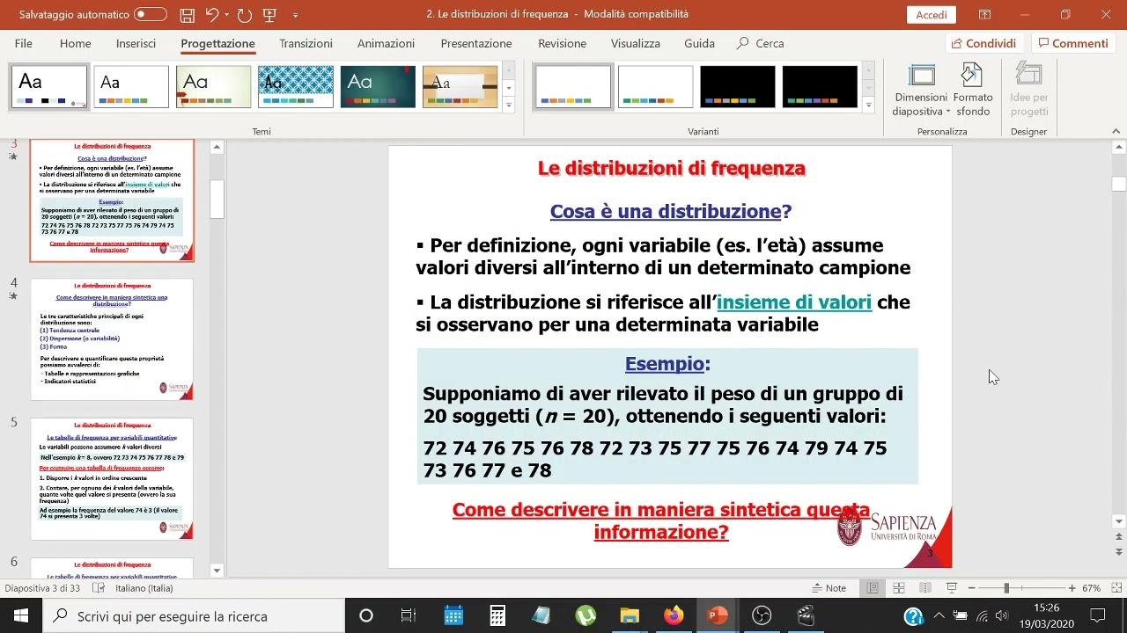Click the 'Cosa è una distribuzione' link on slide
Screen dimensions: 1127x633
point(666,211)
